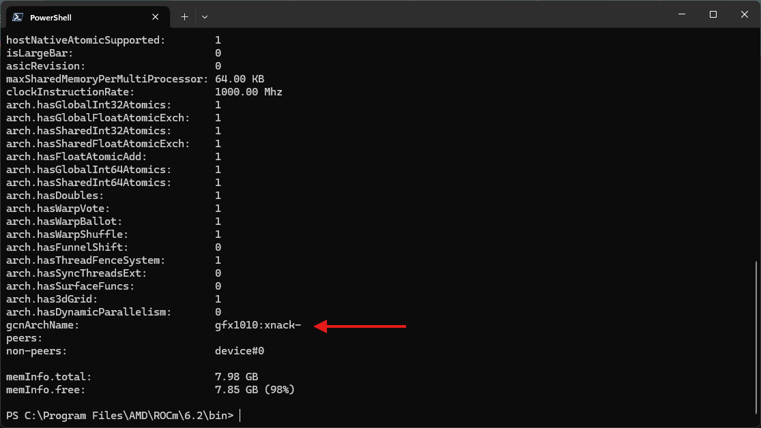Close the terminal window
The image size is (761, 428).
coord(745,14)
